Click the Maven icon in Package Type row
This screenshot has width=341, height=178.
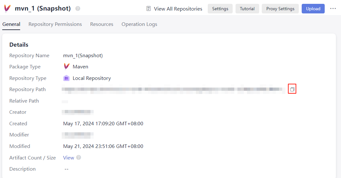point(66,66)
